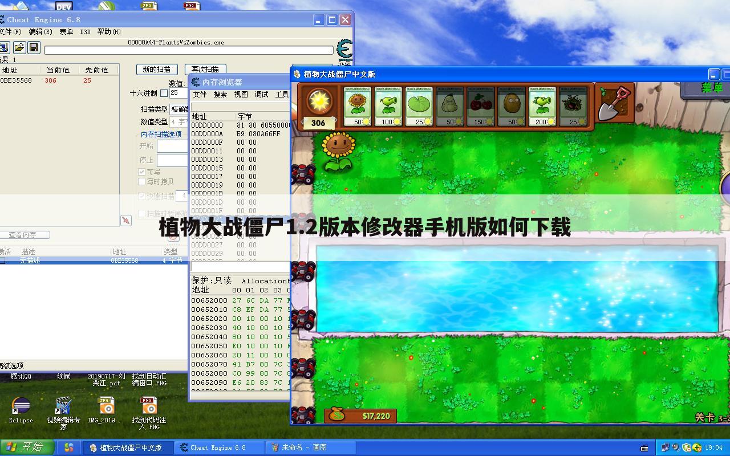
Task: Toggle the 扫描时暂停 pause-while-scanning checkbox
Action: [x=142, y=214]
